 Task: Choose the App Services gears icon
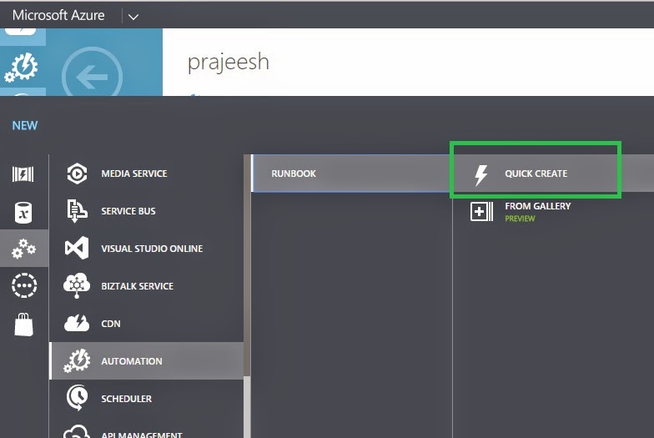pos(23,249)
